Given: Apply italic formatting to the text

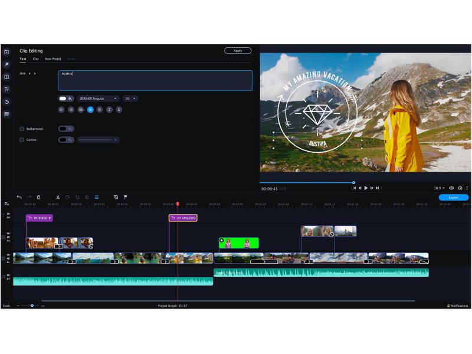Looking at the screenshot, I should (109, 109).
